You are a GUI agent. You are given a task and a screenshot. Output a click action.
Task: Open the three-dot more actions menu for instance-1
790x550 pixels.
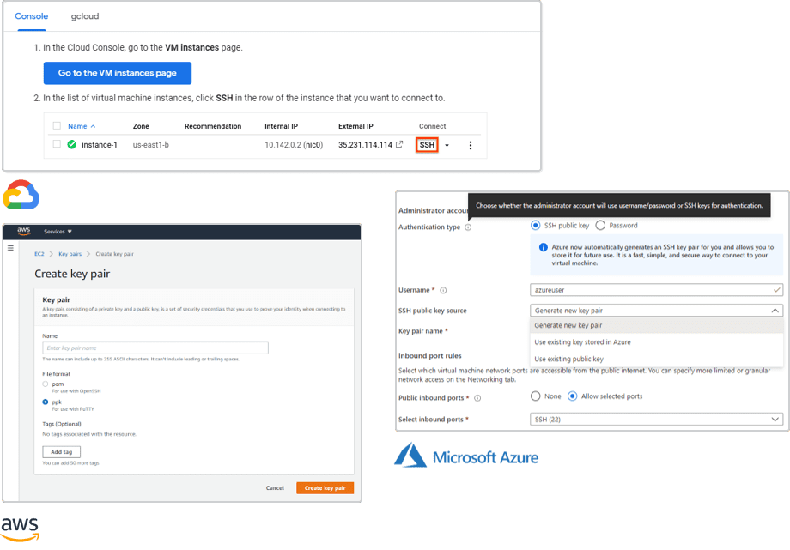470,146
